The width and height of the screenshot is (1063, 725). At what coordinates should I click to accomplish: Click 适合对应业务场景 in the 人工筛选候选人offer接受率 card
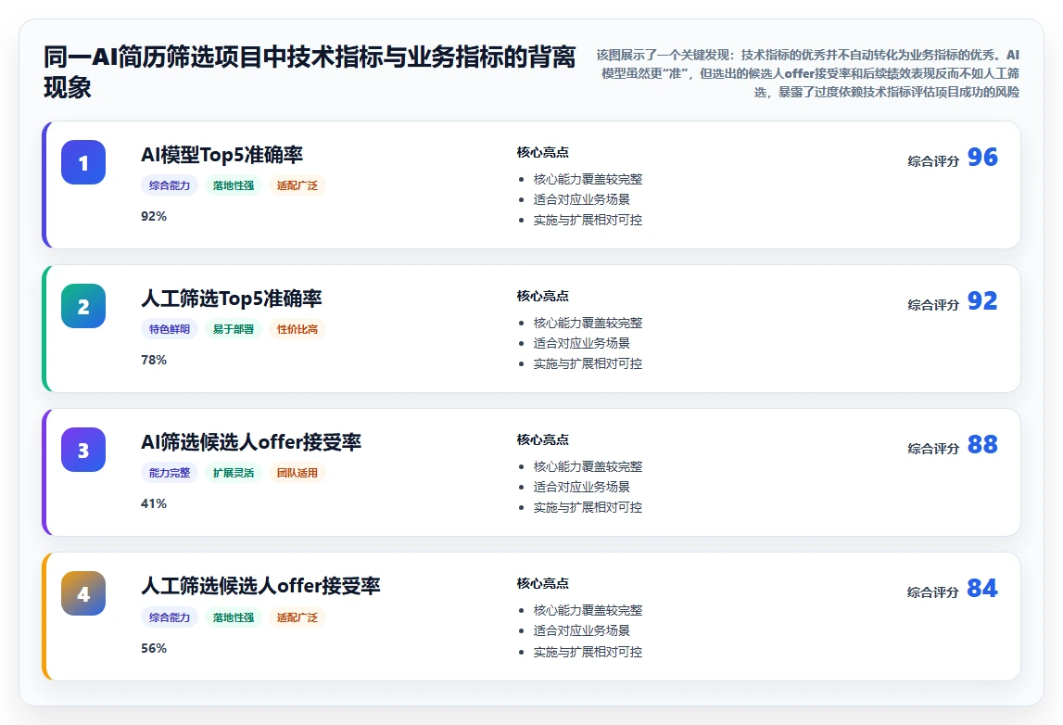pos(582,631)
